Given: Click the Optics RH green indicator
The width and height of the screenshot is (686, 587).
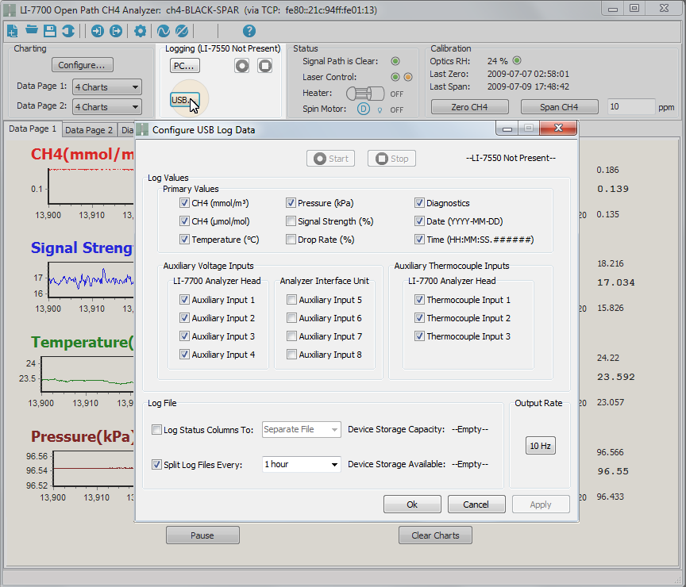Looking at the screenshot, I should (x=517, y=60).
